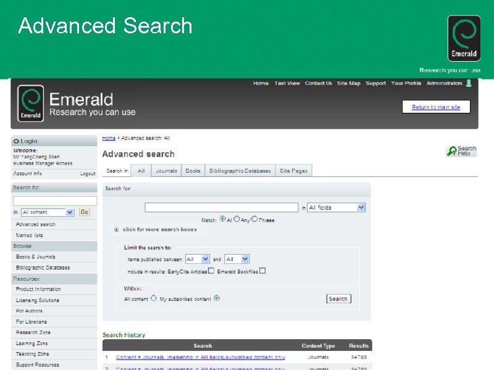The height and width of the screenshot is (370, 494).
Task: Click the Go button beside the sidebar search box
Action: point(85,212)
